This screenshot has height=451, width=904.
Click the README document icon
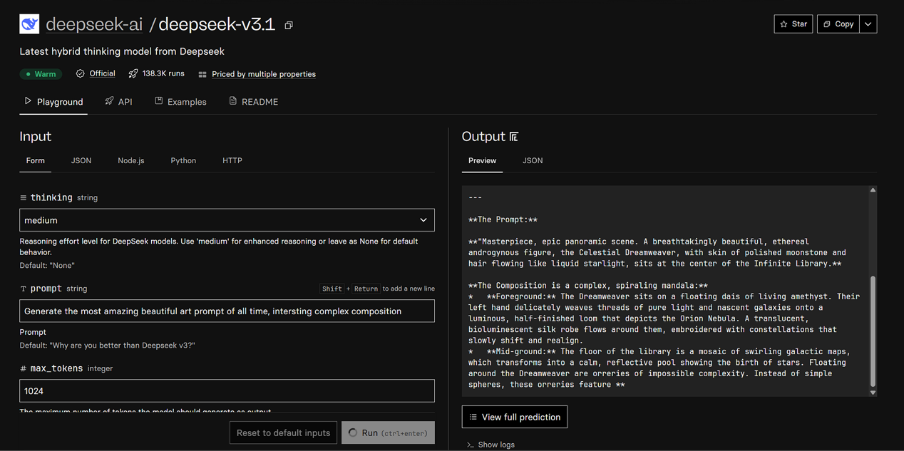click(232, 101)
